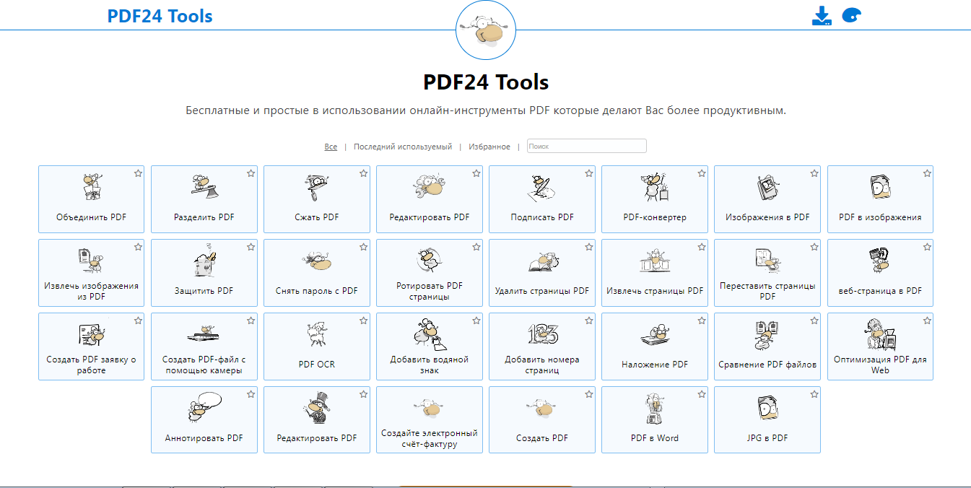Click the color palette theme icon
The height and width of the screenshot is (488, 971).
(853, 15)
